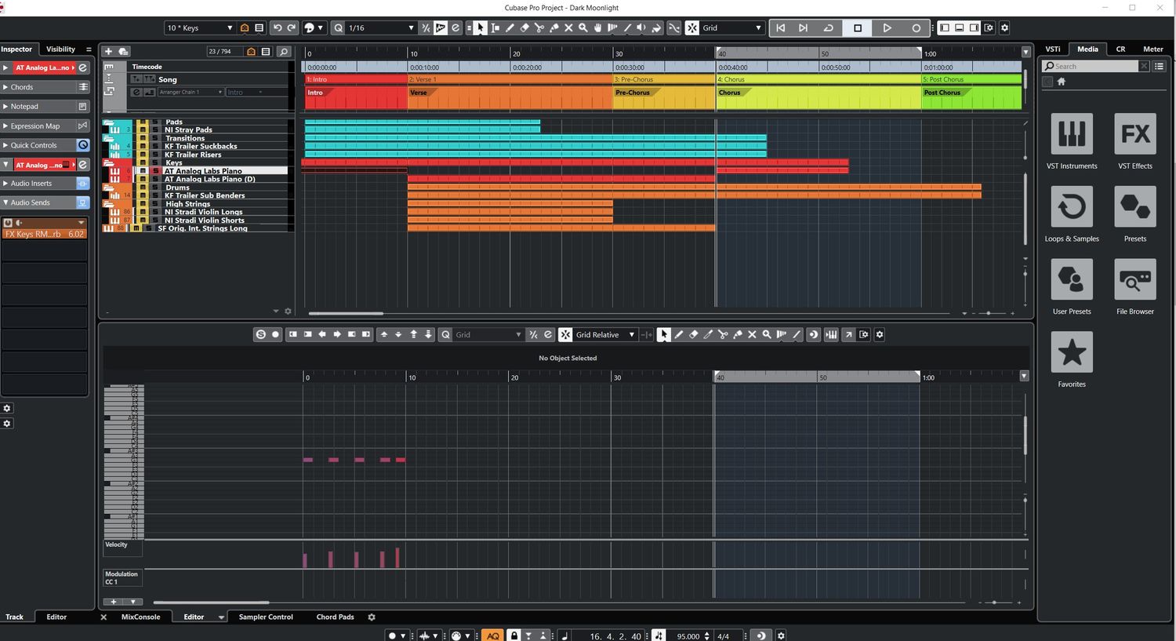This screenshot has height=641, width=1176.
Task: Toggle the left zone visibility button
Action: (x=944, y=27)
